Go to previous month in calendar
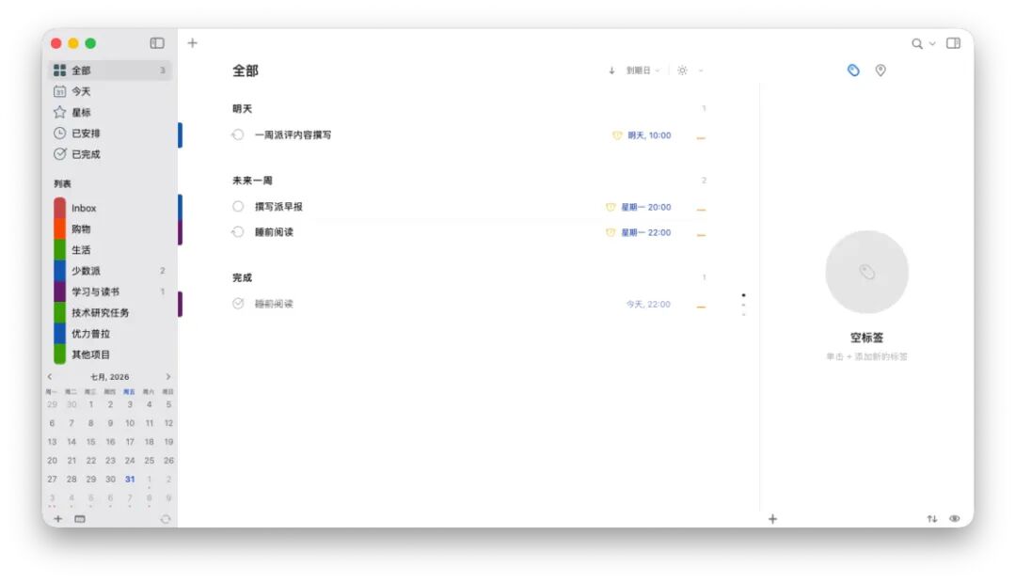Image resolution: width=1016 pixels, height=583 pixels. (50, 376)
